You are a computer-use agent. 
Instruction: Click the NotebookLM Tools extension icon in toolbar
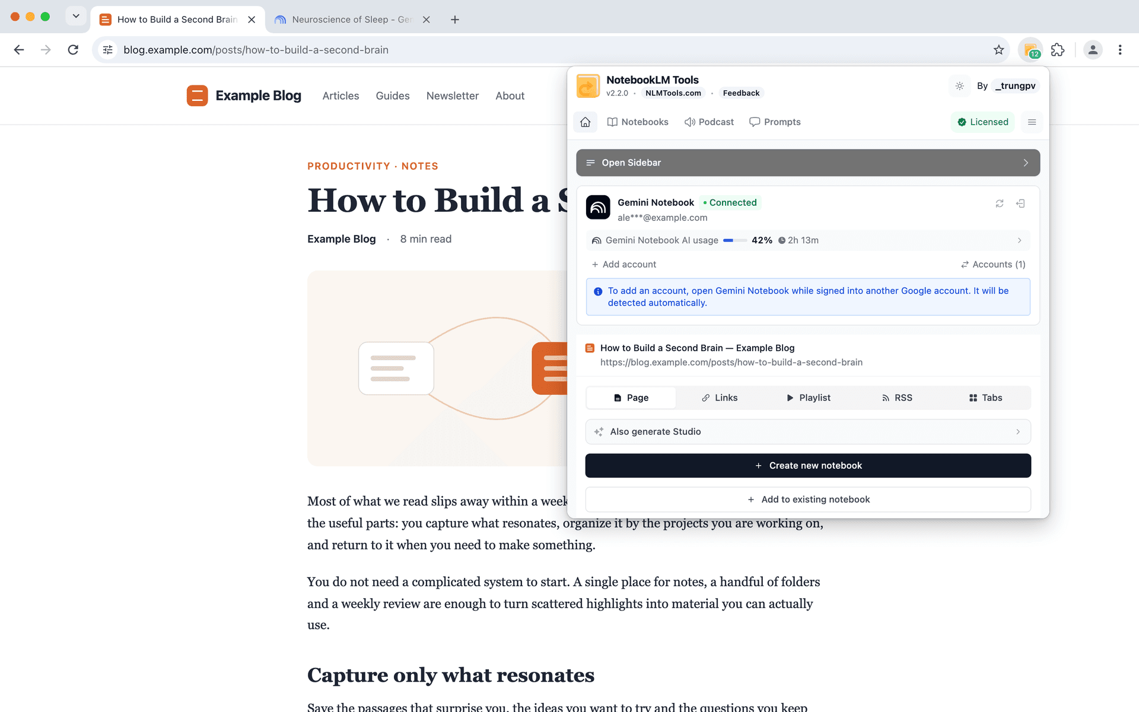[x=1030, y=50]
